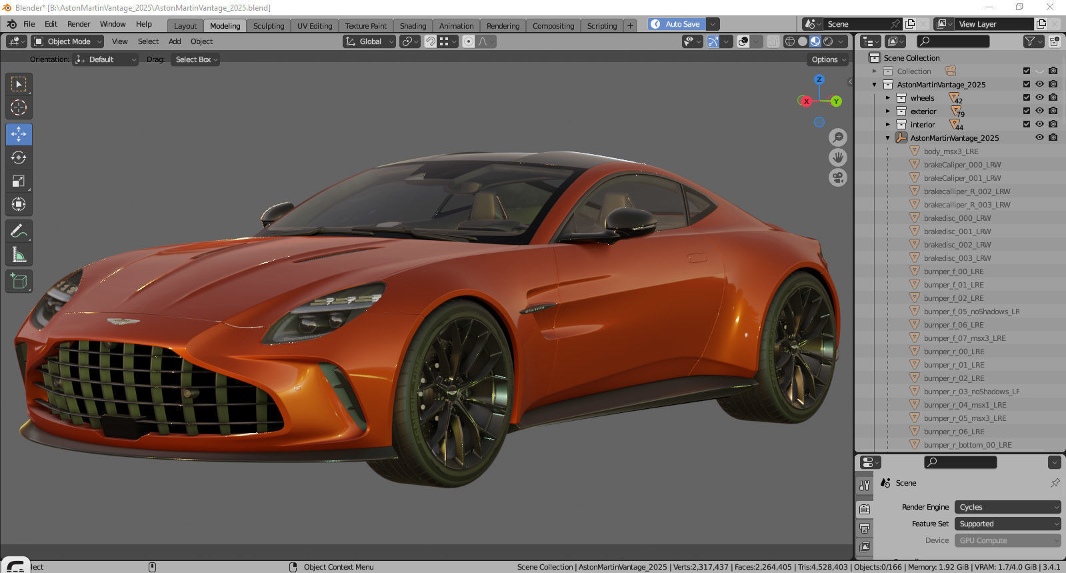The height and width of the screenshot is (573, 1066).
Task: Click the green Y axis on navigation gizmo
Action: 836,101
